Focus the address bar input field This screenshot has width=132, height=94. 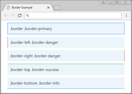[x=73, y=15]
